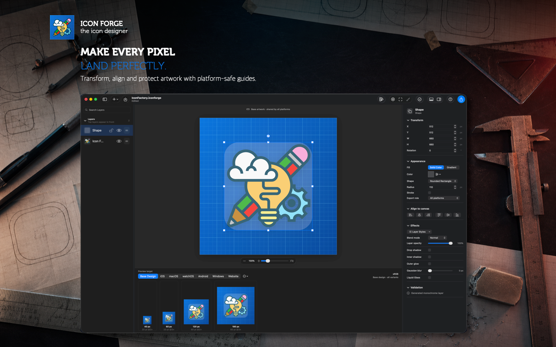Switch to the watchOS preview tab

[x=188, y=276]
